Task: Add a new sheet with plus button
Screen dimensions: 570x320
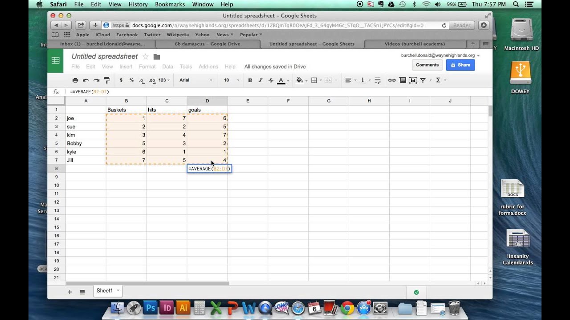Action: tap(69, 292)
